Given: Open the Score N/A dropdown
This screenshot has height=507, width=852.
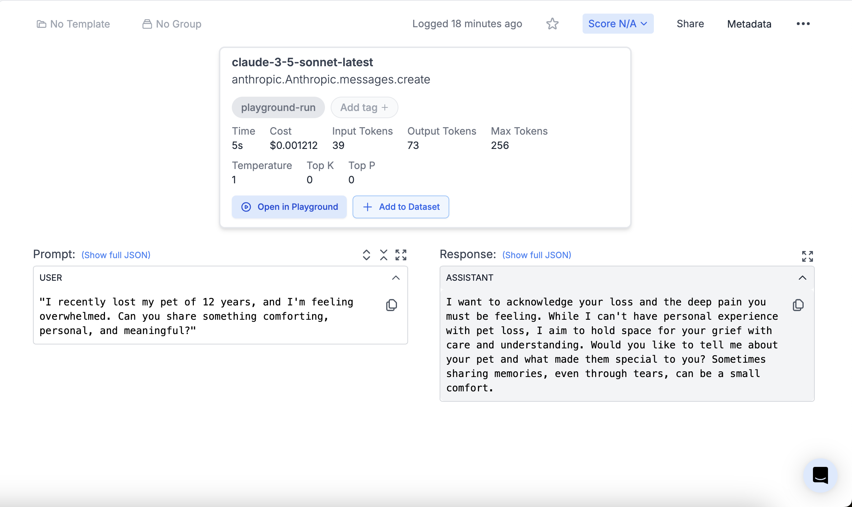Looking at the screenshot, I should (618, 24).
